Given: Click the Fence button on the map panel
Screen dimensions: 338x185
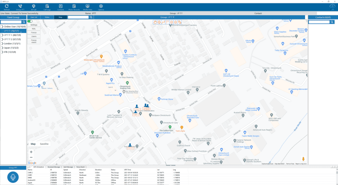Looking at the screenshot, I should pyautogui.click(x=34, y=33).
